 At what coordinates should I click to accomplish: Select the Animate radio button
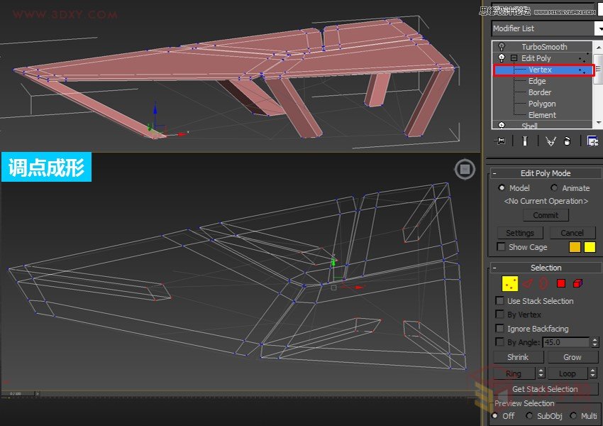[554, 187]
